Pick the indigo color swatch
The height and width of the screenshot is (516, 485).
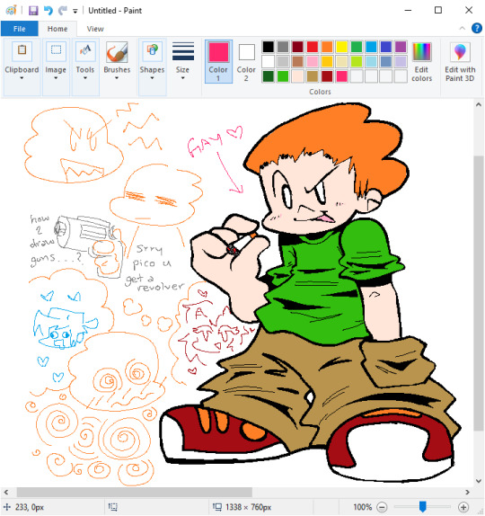[386, 47]
